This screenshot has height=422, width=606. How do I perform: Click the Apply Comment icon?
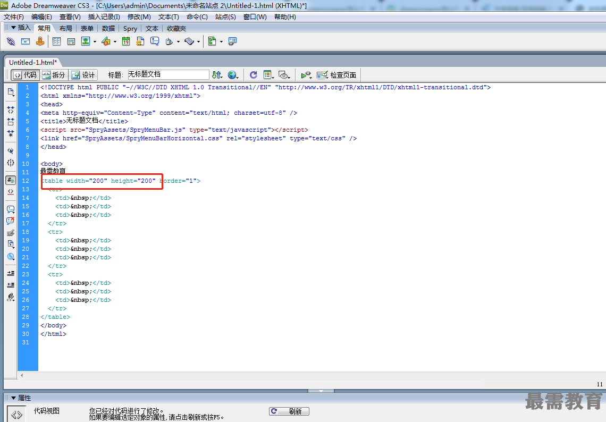coord(11,209)
